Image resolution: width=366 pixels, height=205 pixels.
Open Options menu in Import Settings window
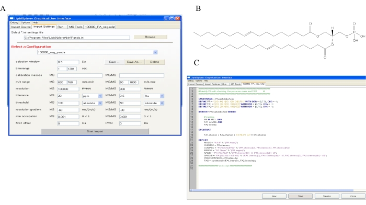pos(25,22)
